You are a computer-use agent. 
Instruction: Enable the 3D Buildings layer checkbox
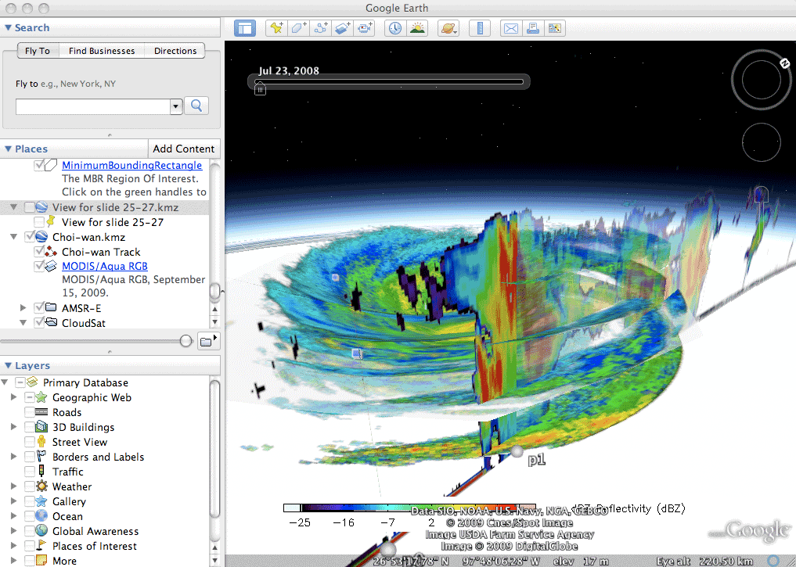(30, 427)
